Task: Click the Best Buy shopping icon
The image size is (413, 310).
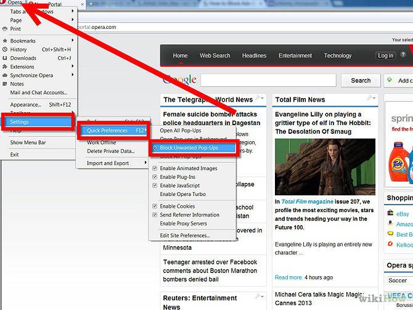Action: tap(390, 234)
